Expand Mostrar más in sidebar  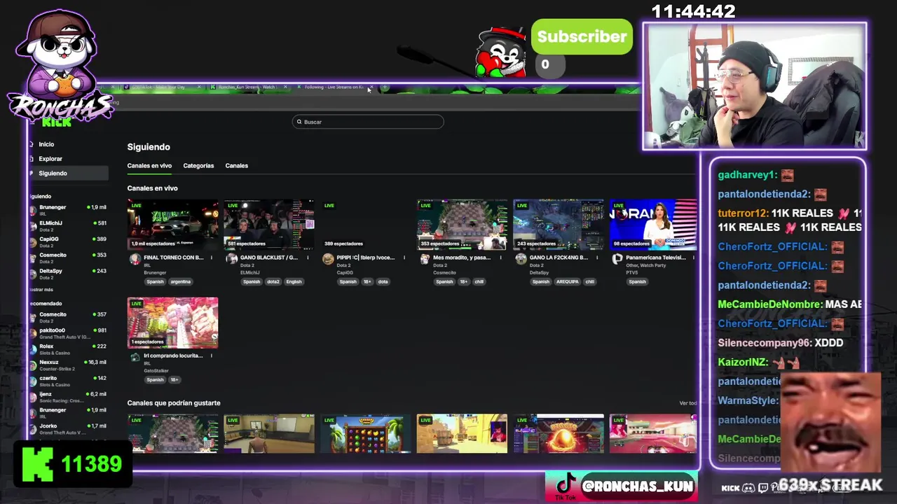point(41,289)
